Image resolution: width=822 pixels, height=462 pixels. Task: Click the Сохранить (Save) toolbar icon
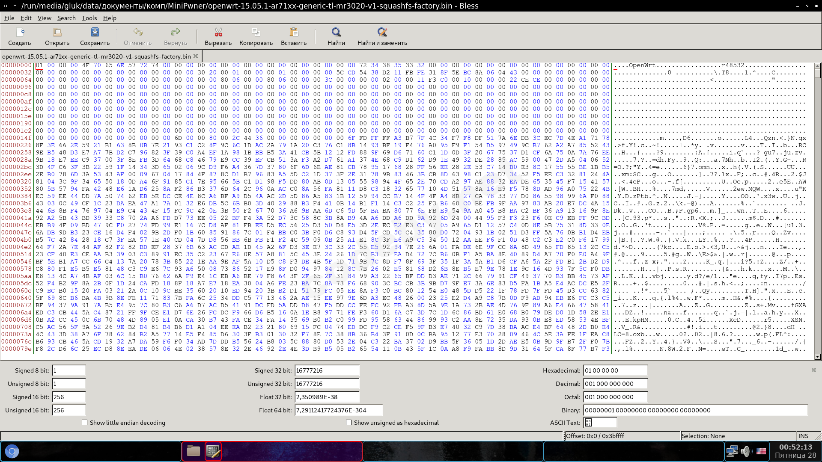pyautogui.click(x=95, y=33)
